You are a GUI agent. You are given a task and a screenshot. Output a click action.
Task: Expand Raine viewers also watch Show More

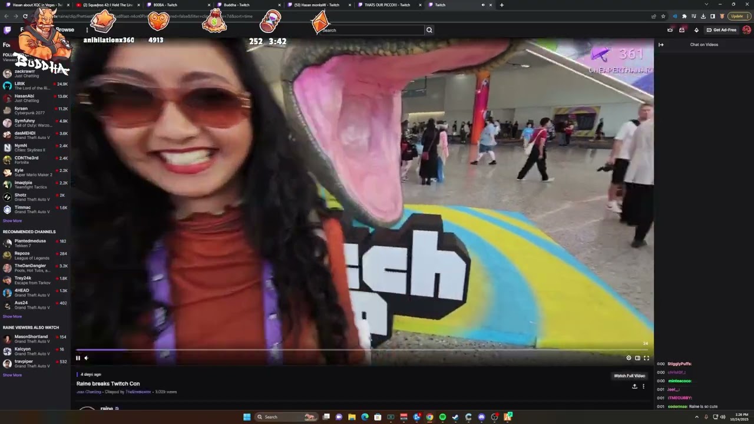[12, 375]
